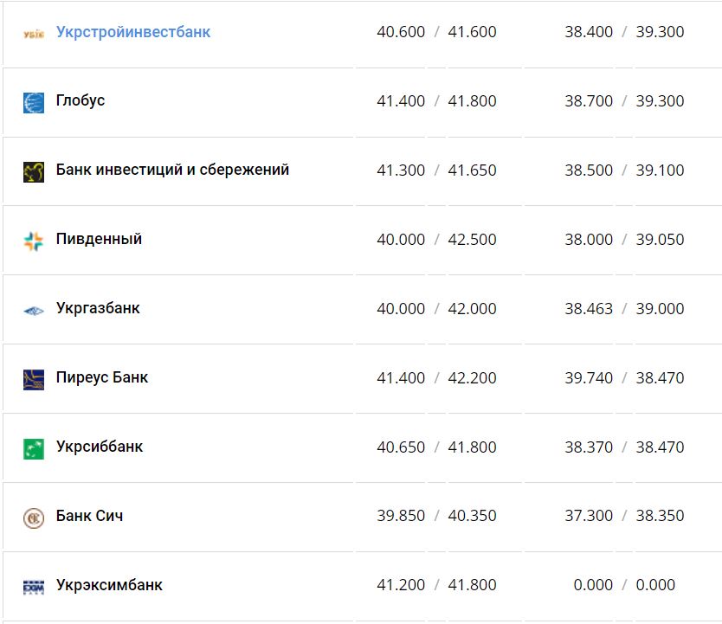The image size is (722, 624).
Task: Click the 41.400 buy rate for Глобус
Action: click(x=402, y=100)
